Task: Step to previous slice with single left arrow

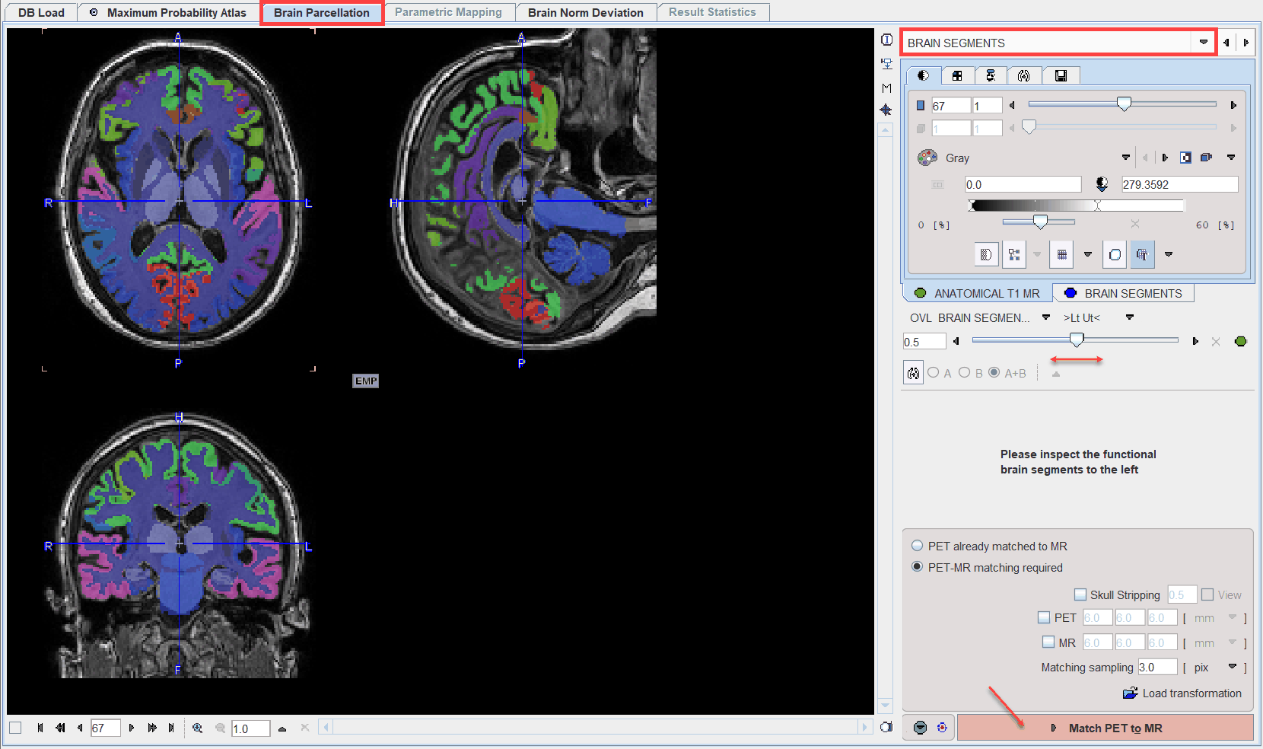Action: point(80,728)
